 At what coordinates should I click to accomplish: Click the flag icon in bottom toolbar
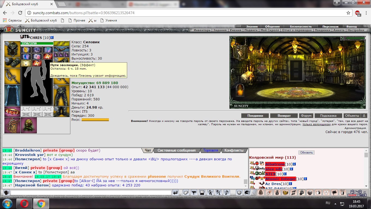click(x=334, y=192)
